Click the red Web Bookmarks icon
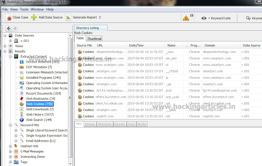The height and width of the screenshot is (166, 262). (22, 98)
